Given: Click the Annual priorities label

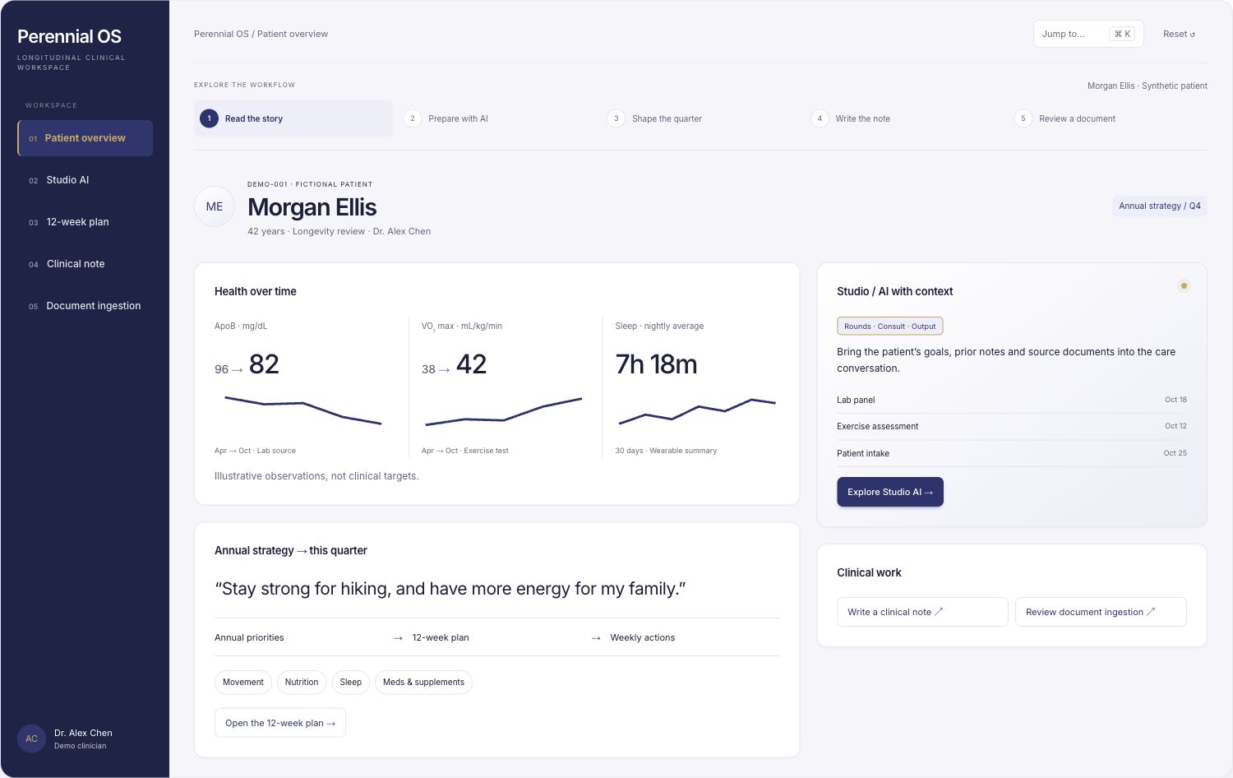Looking at the screenshot, I should tap(249, 637).
